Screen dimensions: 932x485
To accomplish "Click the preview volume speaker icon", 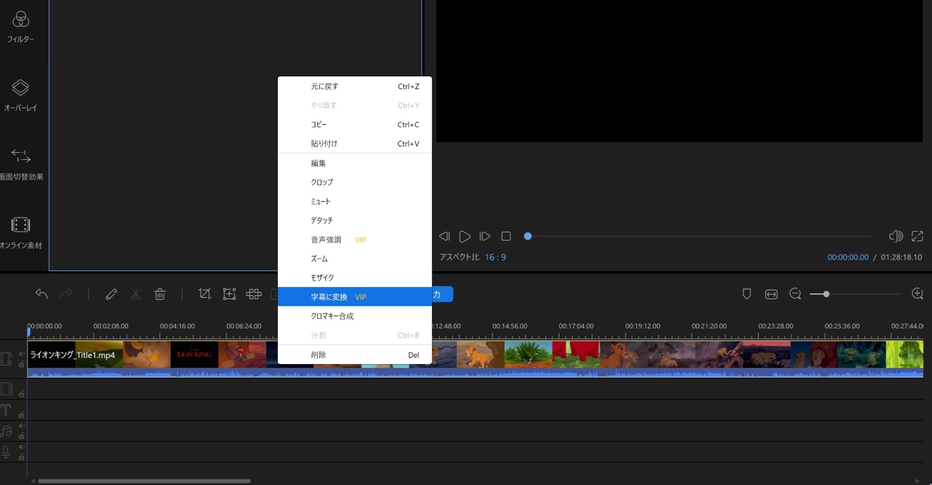I will [896, 236].
